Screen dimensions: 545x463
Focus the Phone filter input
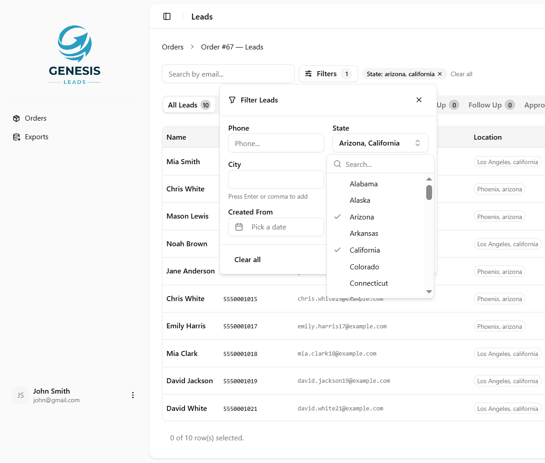276,143
